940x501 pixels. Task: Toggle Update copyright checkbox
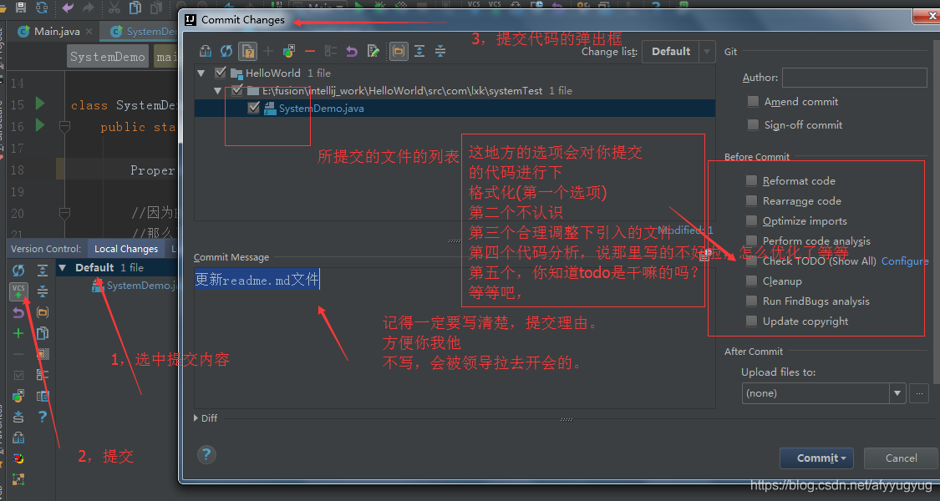pos(751,321)
